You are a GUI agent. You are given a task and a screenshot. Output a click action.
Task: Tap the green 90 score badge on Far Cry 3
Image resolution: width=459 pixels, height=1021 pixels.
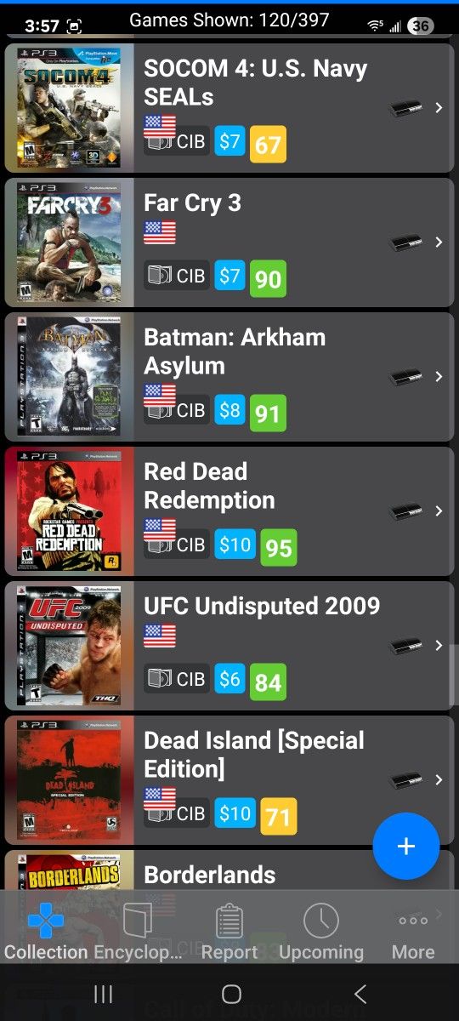(x=268, y=278)
